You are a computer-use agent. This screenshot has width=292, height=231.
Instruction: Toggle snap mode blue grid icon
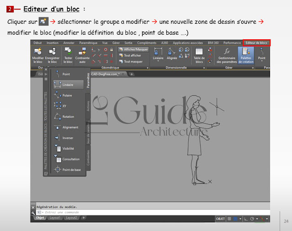point(235,219)
